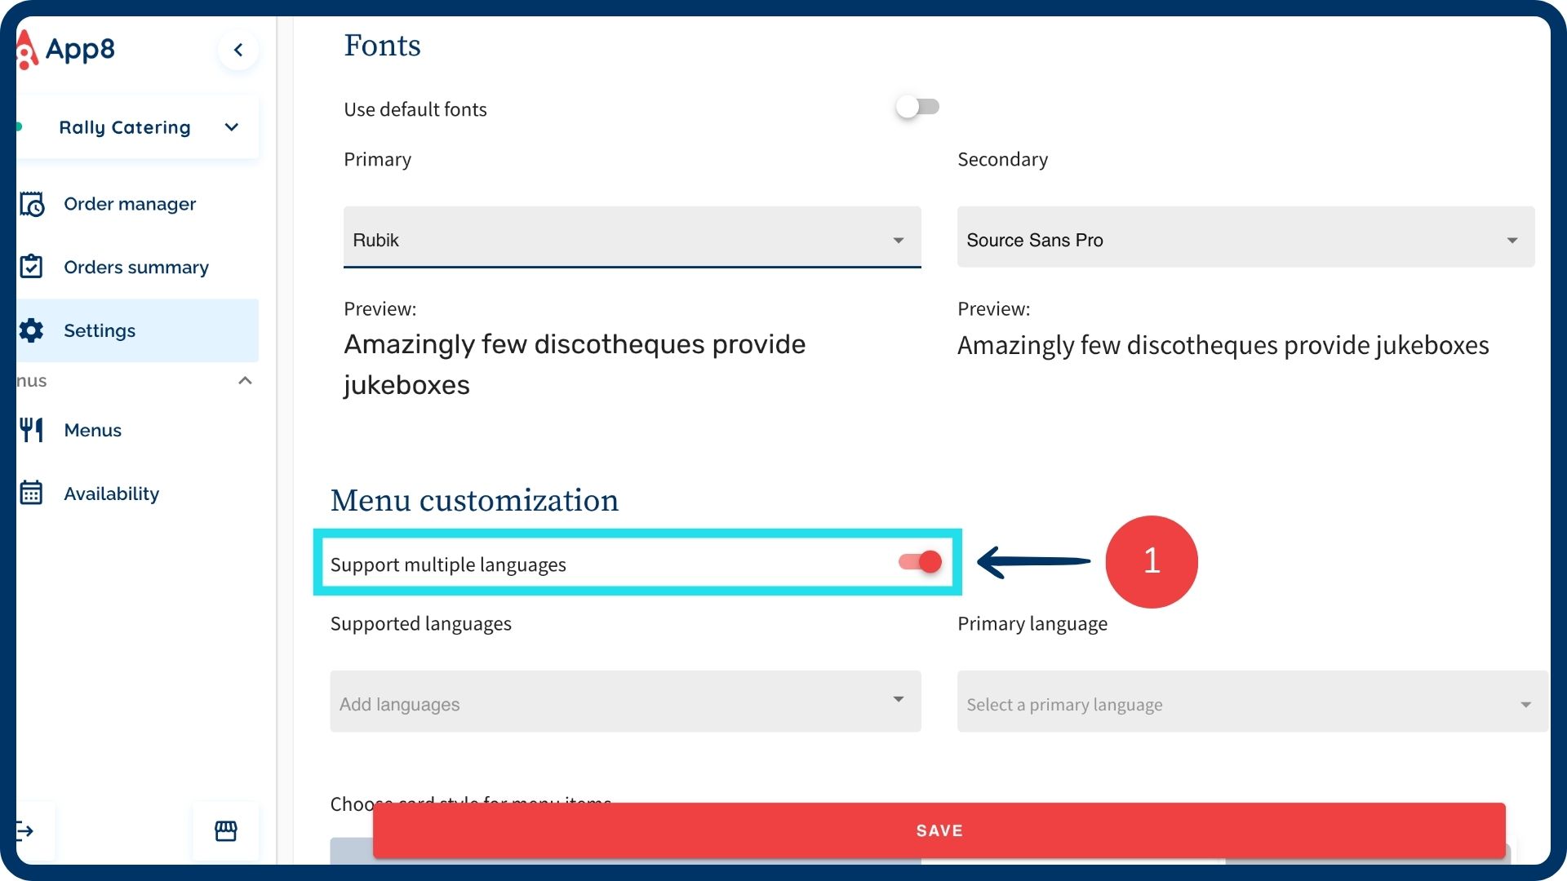Image resolution: width=1567 pixels, height=881 pixels.
Task: Collapse the menus section chevron in sidebar
Action: (245, 381)
